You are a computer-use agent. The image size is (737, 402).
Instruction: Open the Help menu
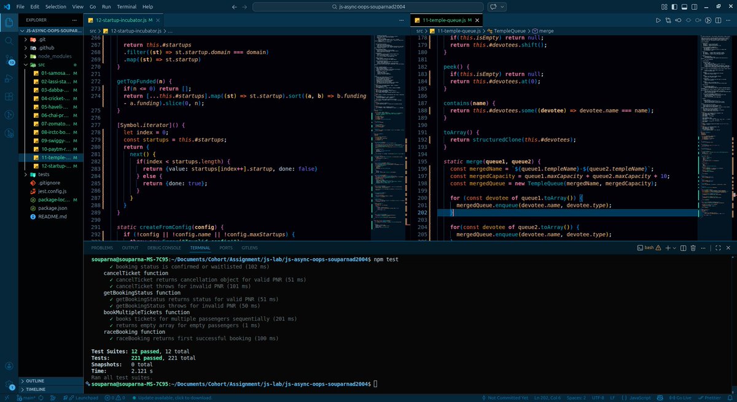148,6
